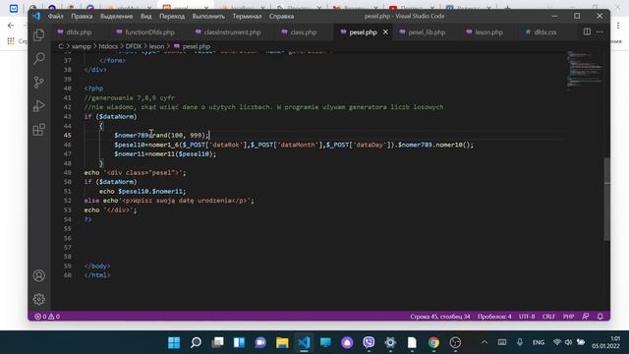Image resolution: width=629 pixels, height=354 pixels.
Task: Open Google Chrome from the taskbar
Action: click(x=433, y=342)
